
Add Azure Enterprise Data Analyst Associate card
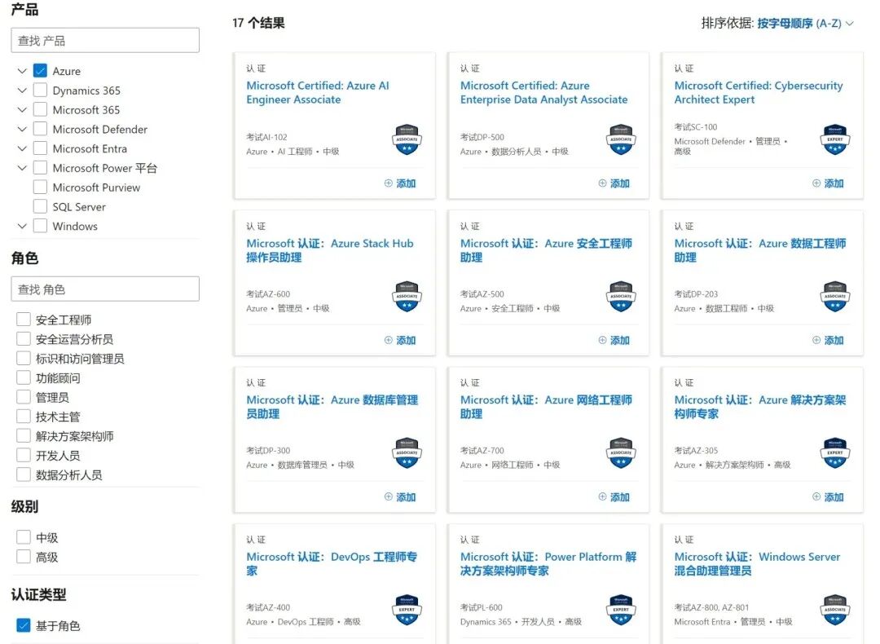614,183
